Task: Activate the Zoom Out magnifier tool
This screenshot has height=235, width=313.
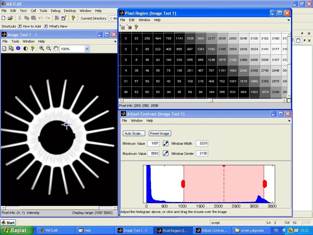Action: click(x=49, y=49)
